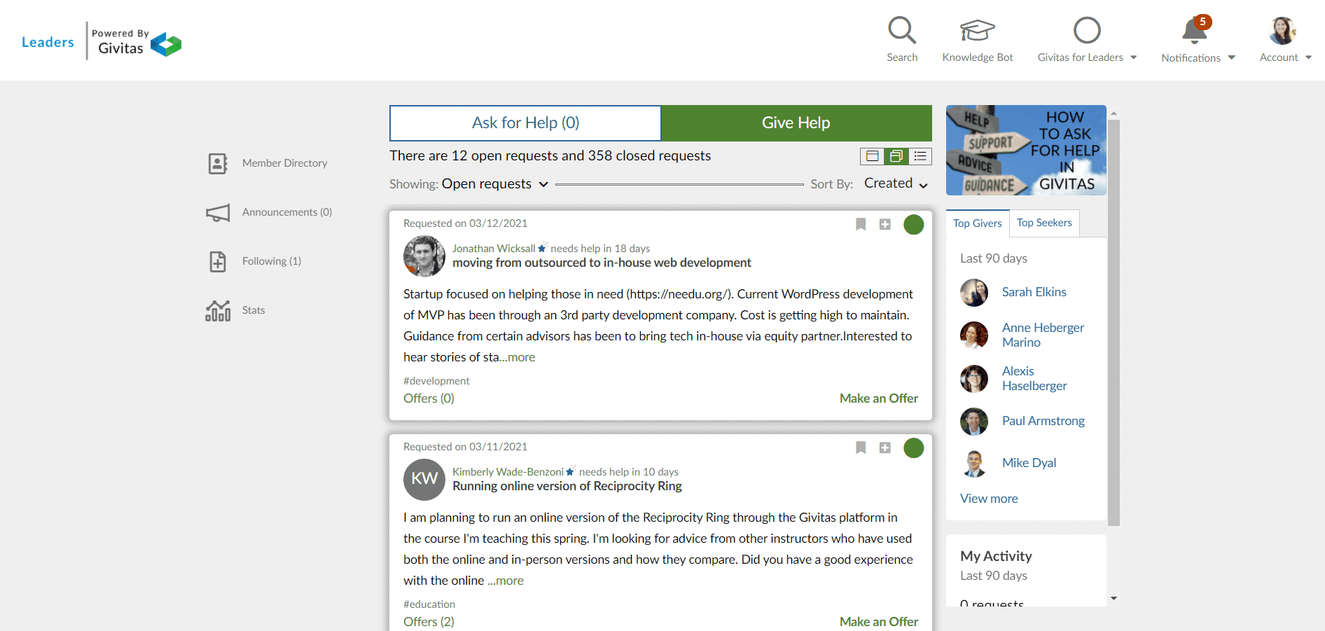Click the Leaders logo text
The width and height of the screenshot is (1325, 631).
pyautogui.click(x=48, y=42)
